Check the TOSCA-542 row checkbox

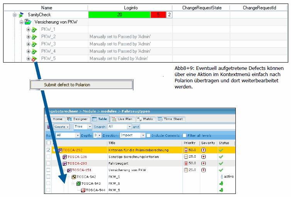(x=49, y=177)
